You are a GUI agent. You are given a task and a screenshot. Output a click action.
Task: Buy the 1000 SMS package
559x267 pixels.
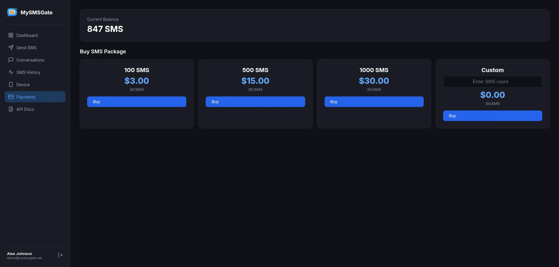374,102
